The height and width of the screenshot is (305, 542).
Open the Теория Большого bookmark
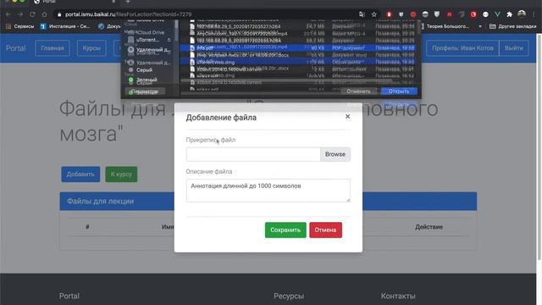tap(445, 26)
